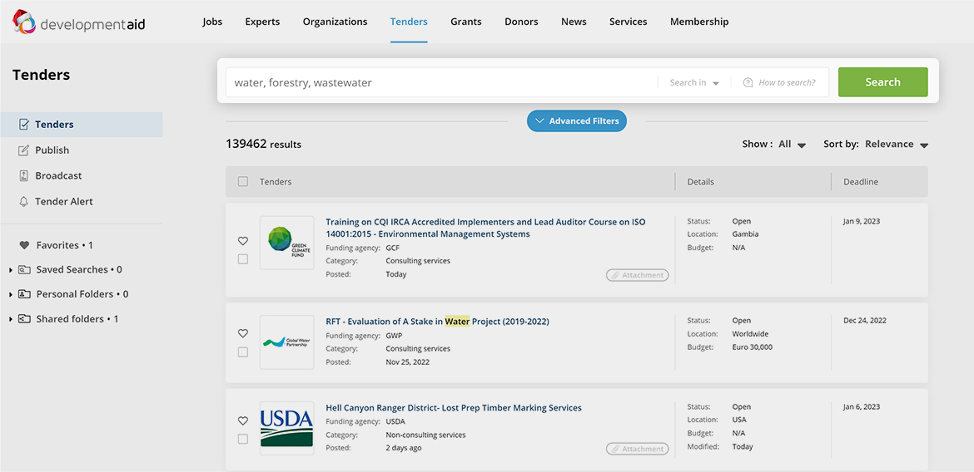Click the Tenders sidebar icon
Viewport: 974px width, 472px height.
click(24, 125)
